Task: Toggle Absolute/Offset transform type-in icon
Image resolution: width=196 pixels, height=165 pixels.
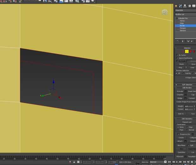Action: [x=78, y=162]
